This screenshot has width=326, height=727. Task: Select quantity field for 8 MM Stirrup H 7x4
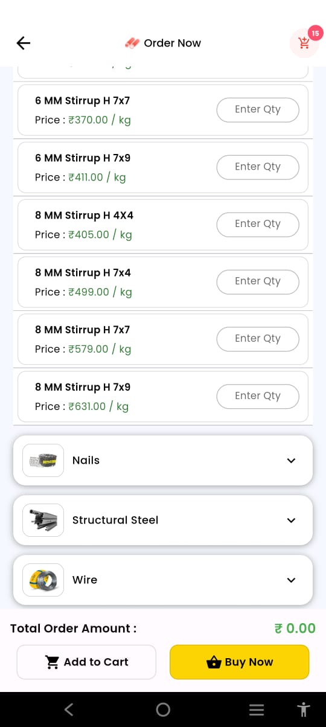click(x=258, y=281)
